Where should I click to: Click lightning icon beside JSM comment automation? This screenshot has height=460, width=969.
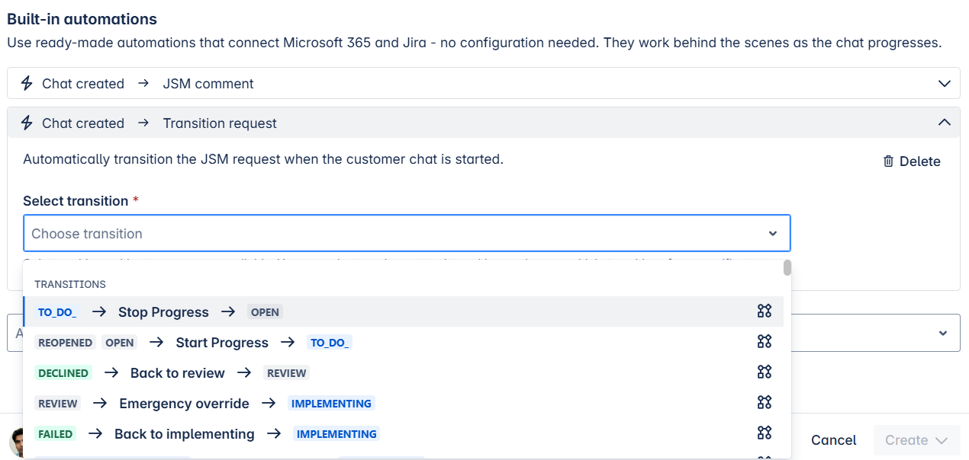point(27,84)
